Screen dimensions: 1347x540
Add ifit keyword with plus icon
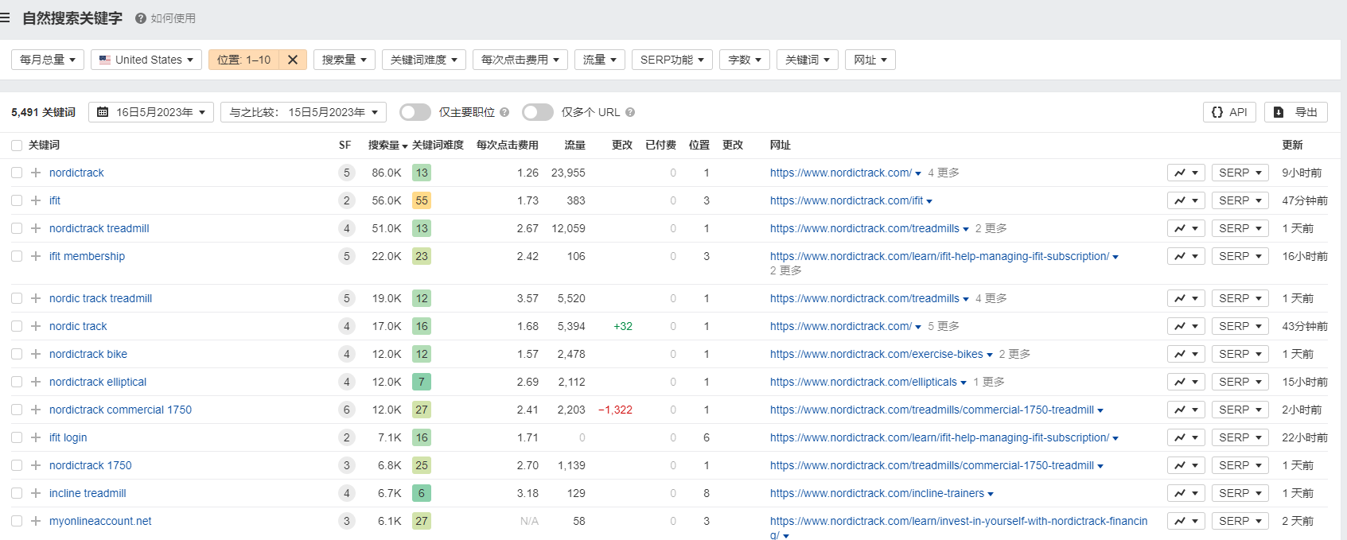(x=36, y=200)
